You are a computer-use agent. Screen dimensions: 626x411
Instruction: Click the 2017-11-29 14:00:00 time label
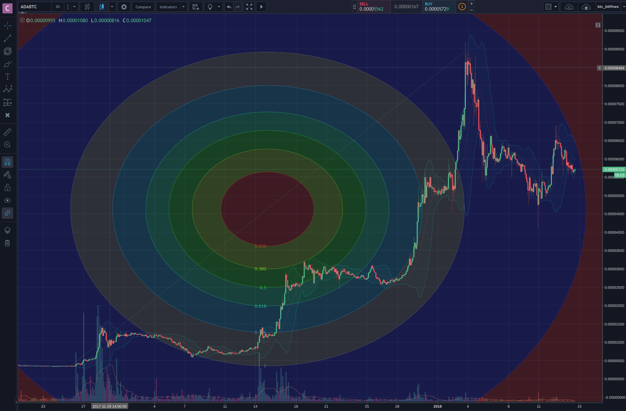click(109, 406)
